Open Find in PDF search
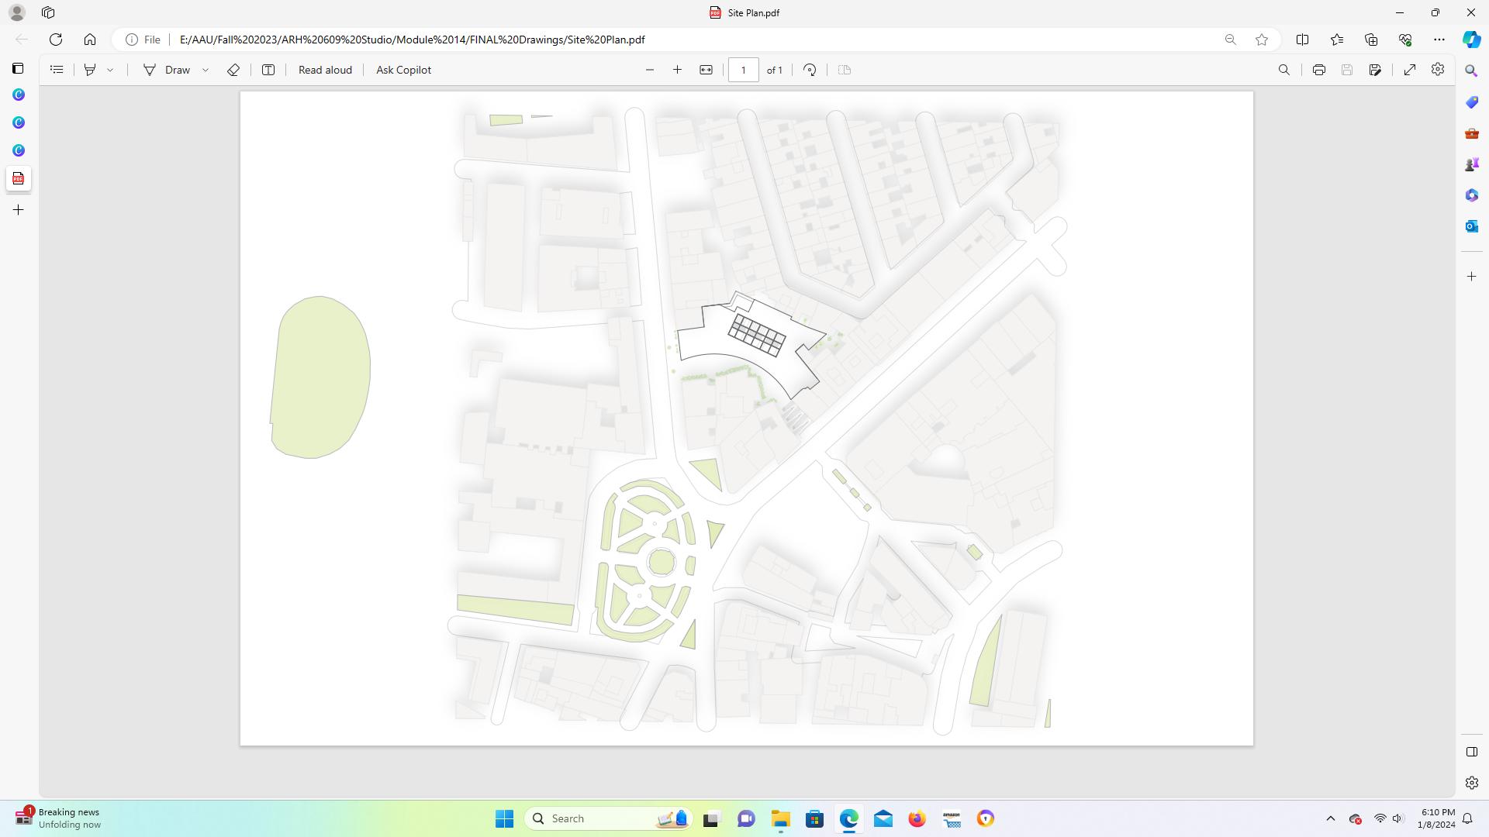1489x837 pixels. [x=1283, y=70]
